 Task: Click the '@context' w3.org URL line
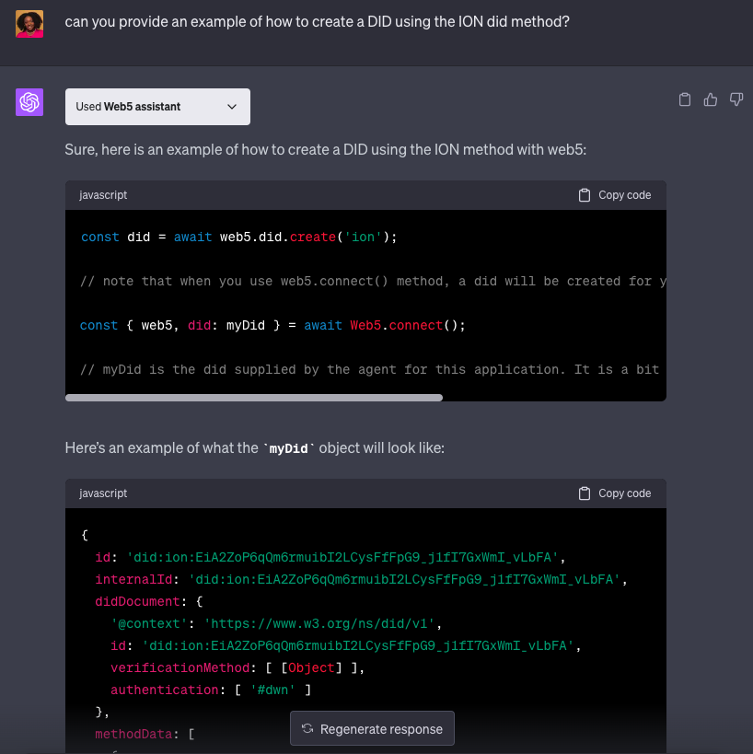276,623
